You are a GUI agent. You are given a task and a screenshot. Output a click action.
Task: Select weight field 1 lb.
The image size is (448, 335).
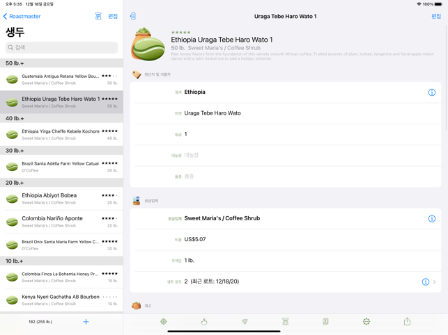pyautogui.click(x=285, y=261)
